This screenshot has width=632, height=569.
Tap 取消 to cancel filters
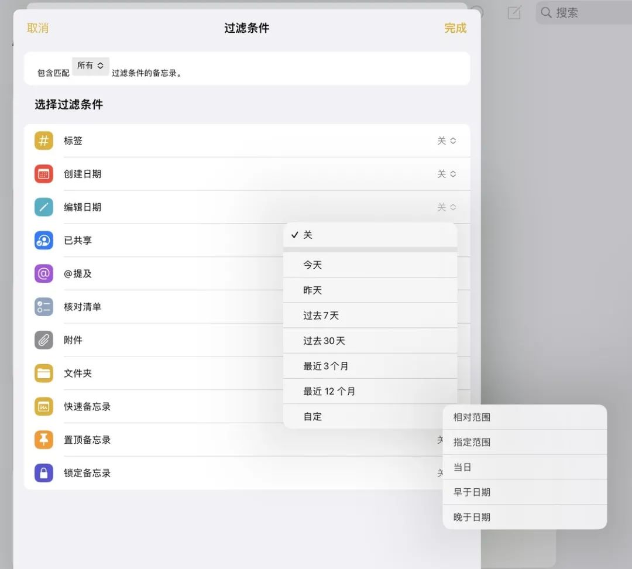37,28
